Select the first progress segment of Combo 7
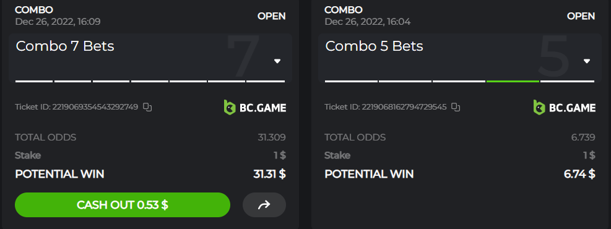Image resolution: width=611 pixels, height=229 pixels. (x=34, y=82)
